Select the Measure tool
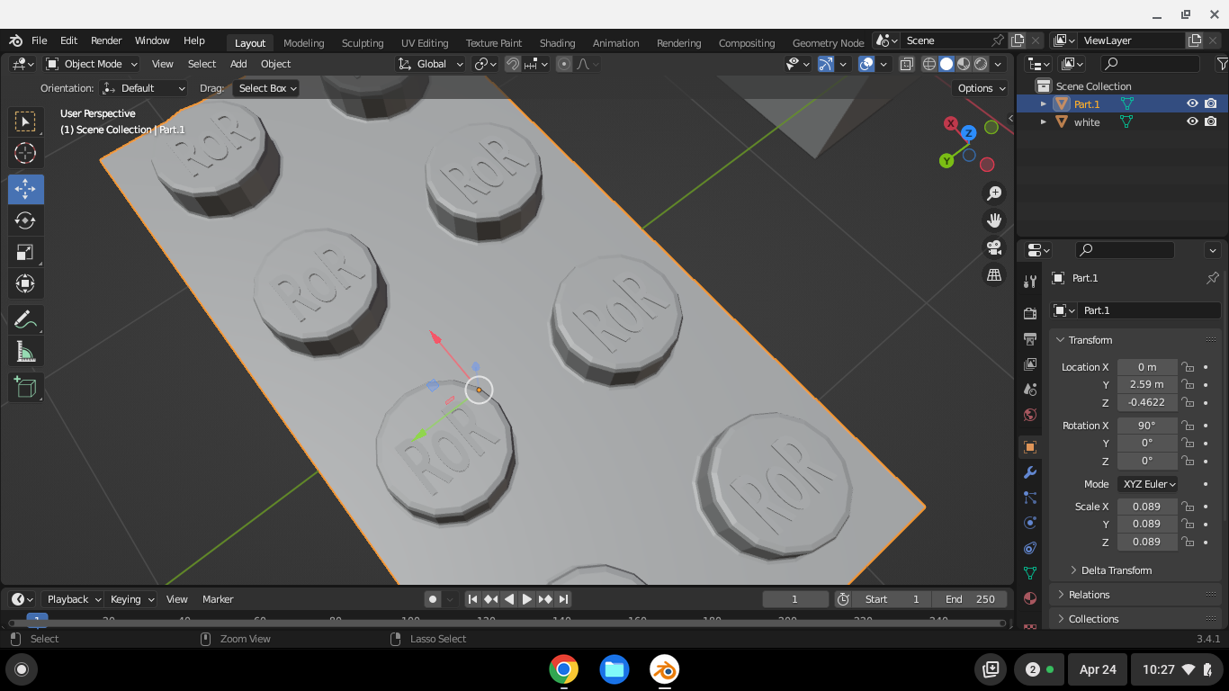 [x=26, y=352]
